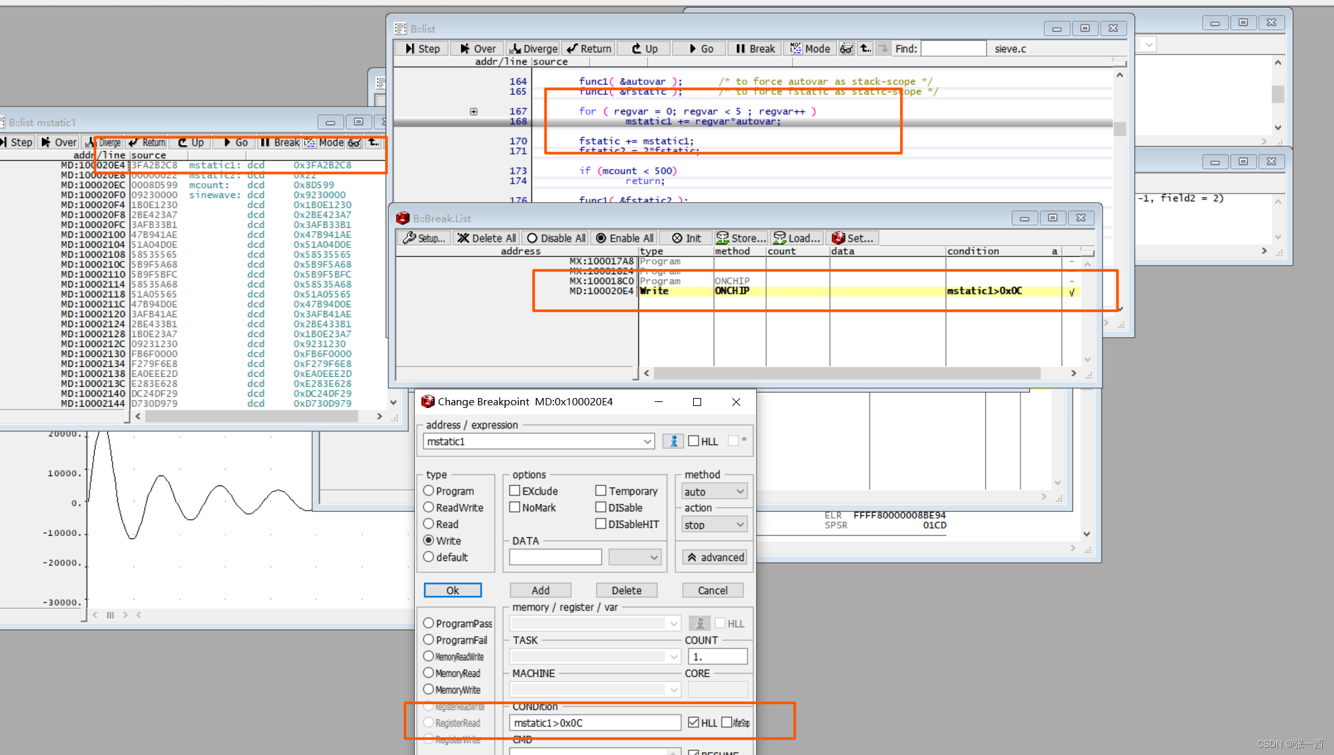Viewport: 1334px width, 755px height.
Task: Click Up in the B::list window toolbar
Action: click(644, 48)
